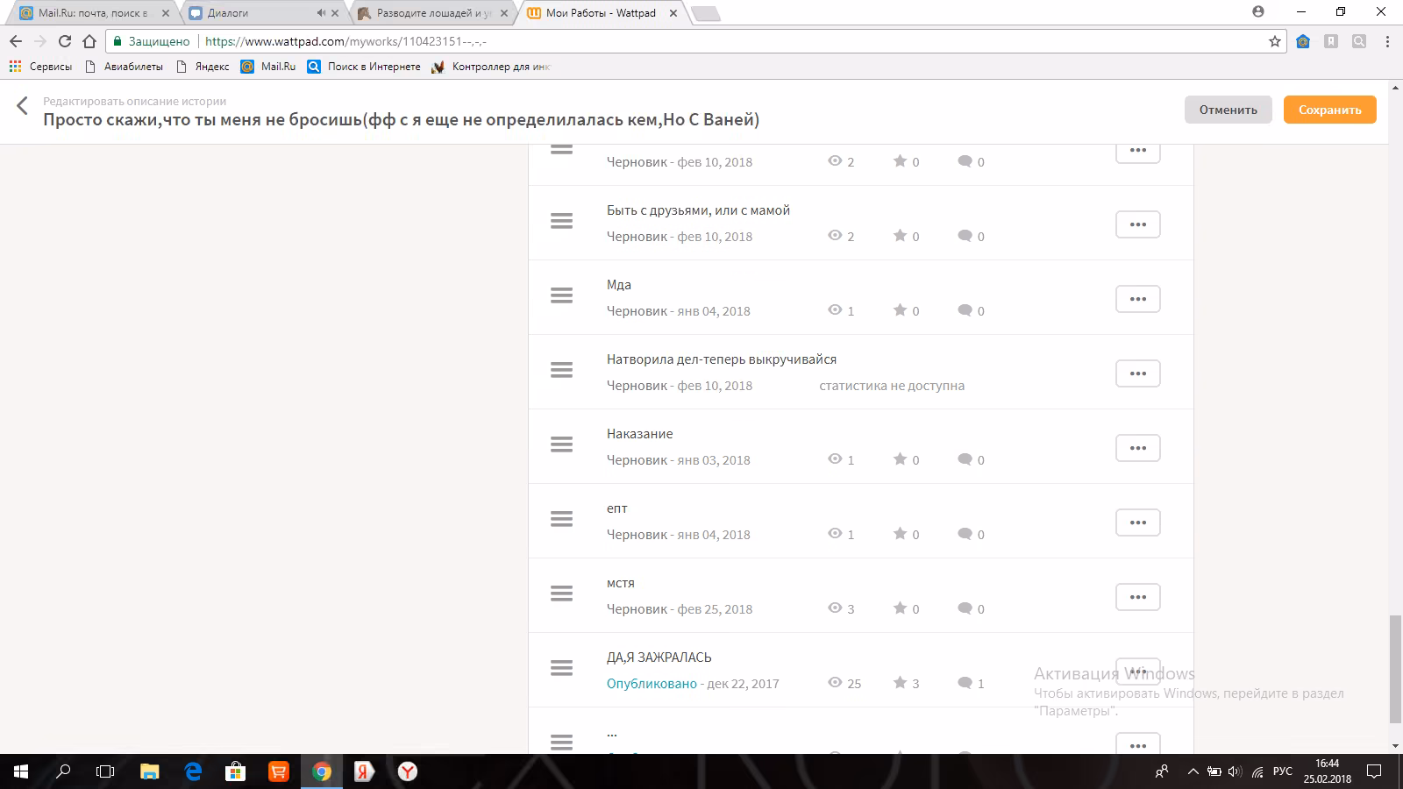This screenshot has height=789, width=1403.
Task: Open Microsoft Edge from the taskbar
Action: point(193,771)
